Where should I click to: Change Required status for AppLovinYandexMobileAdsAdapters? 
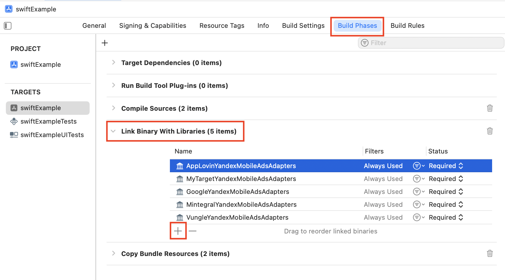click(446, 166)
